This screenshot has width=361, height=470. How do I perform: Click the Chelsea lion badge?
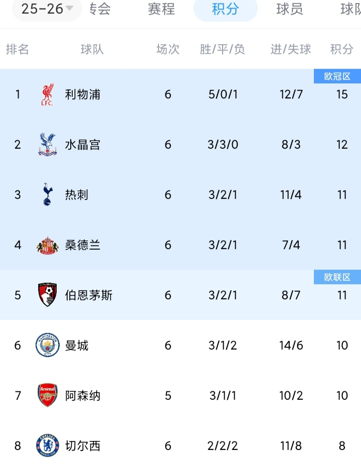coord(48,446)
